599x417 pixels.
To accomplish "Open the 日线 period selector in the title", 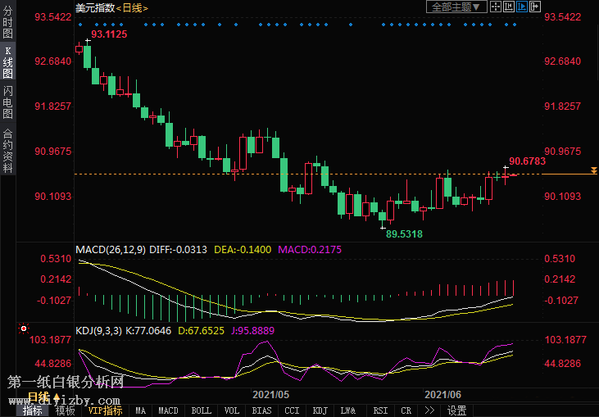I will coord(131,7).
